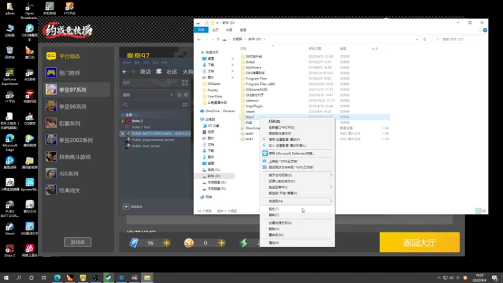This screenshot has height=283, width=503.
Task: Expand the 游戏 filter dropdown in Steam
Action: pyautogui.click(x=171, y=95)
